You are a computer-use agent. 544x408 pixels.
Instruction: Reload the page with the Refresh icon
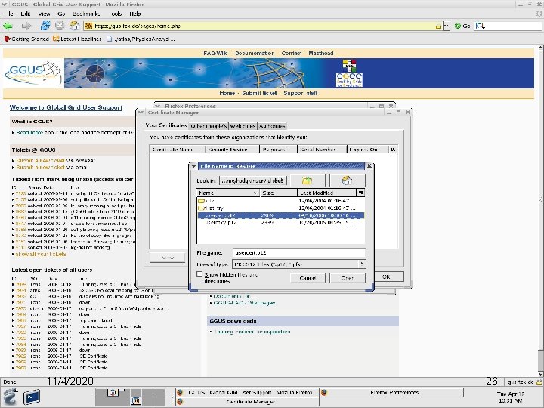pos(45,25)
